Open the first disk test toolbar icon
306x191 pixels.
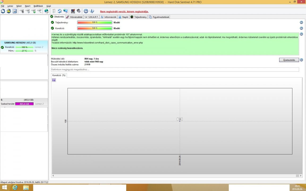(22, 11)
